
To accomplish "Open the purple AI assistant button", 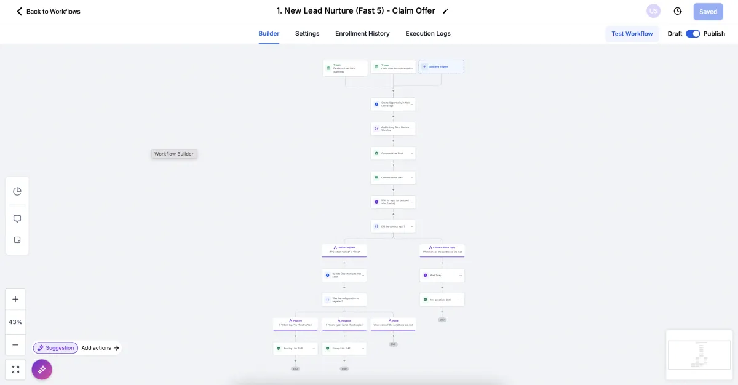I will click(x=42, y=370).
